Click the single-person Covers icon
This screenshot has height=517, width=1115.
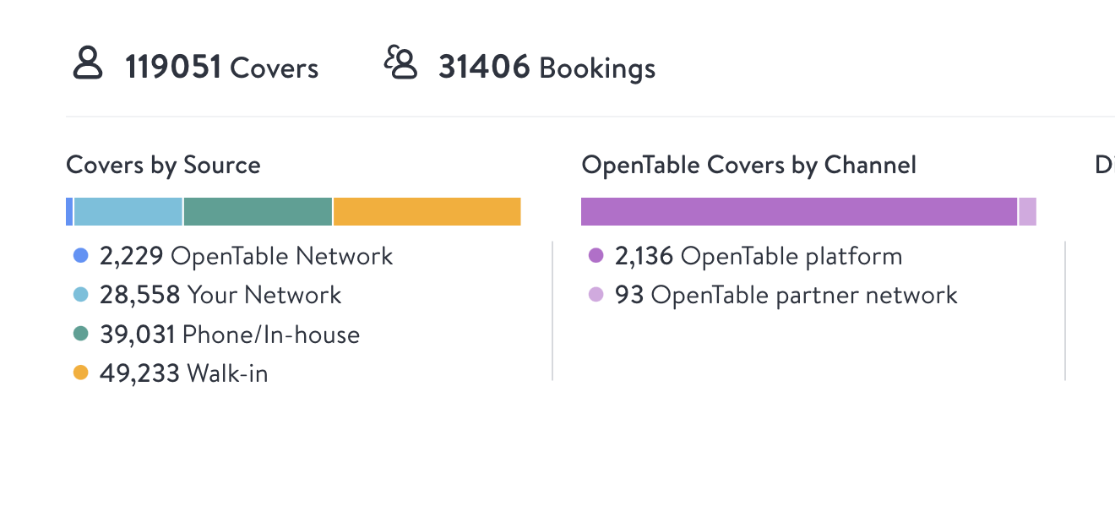point(87,63)
